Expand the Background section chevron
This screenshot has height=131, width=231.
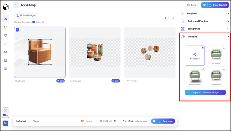[228, 29]
